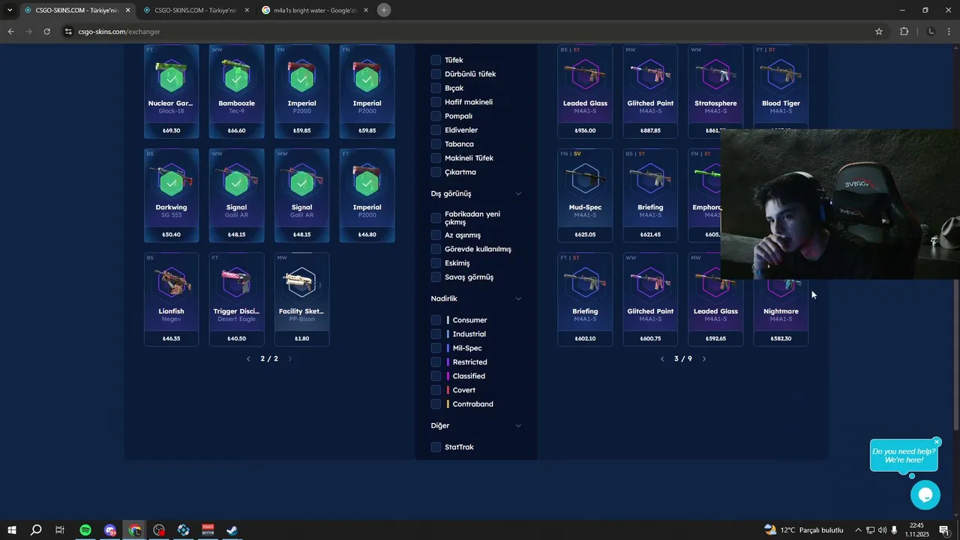Check the Mil-Spec rarity filter
This screenshot has height=540, width=960.
click(436, 348)
